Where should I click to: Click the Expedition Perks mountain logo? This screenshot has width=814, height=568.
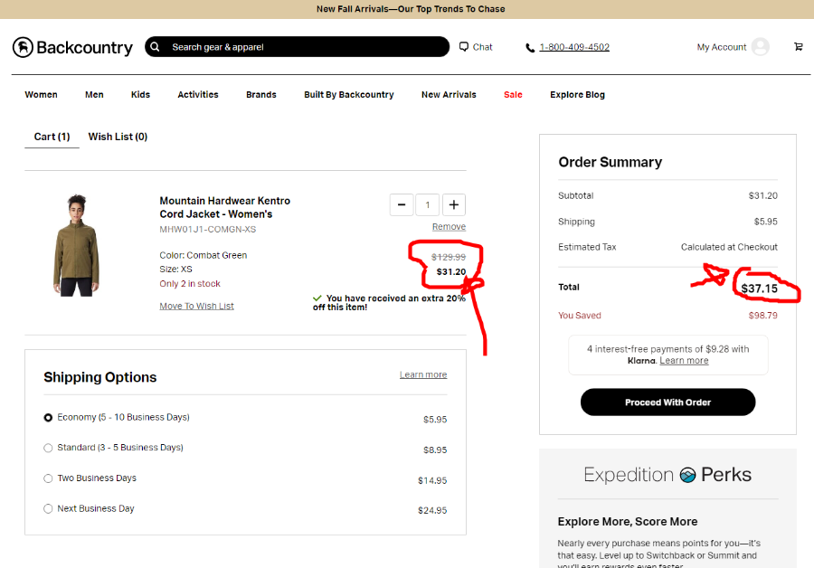687,475
